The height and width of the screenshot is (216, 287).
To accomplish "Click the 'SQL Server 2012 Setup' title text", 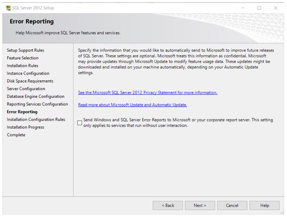I will pyautogui.click(x=33, y=8).
